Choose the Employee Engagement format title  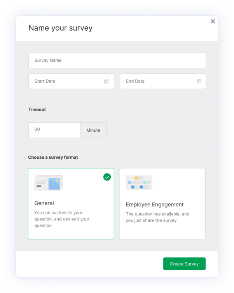155,205
